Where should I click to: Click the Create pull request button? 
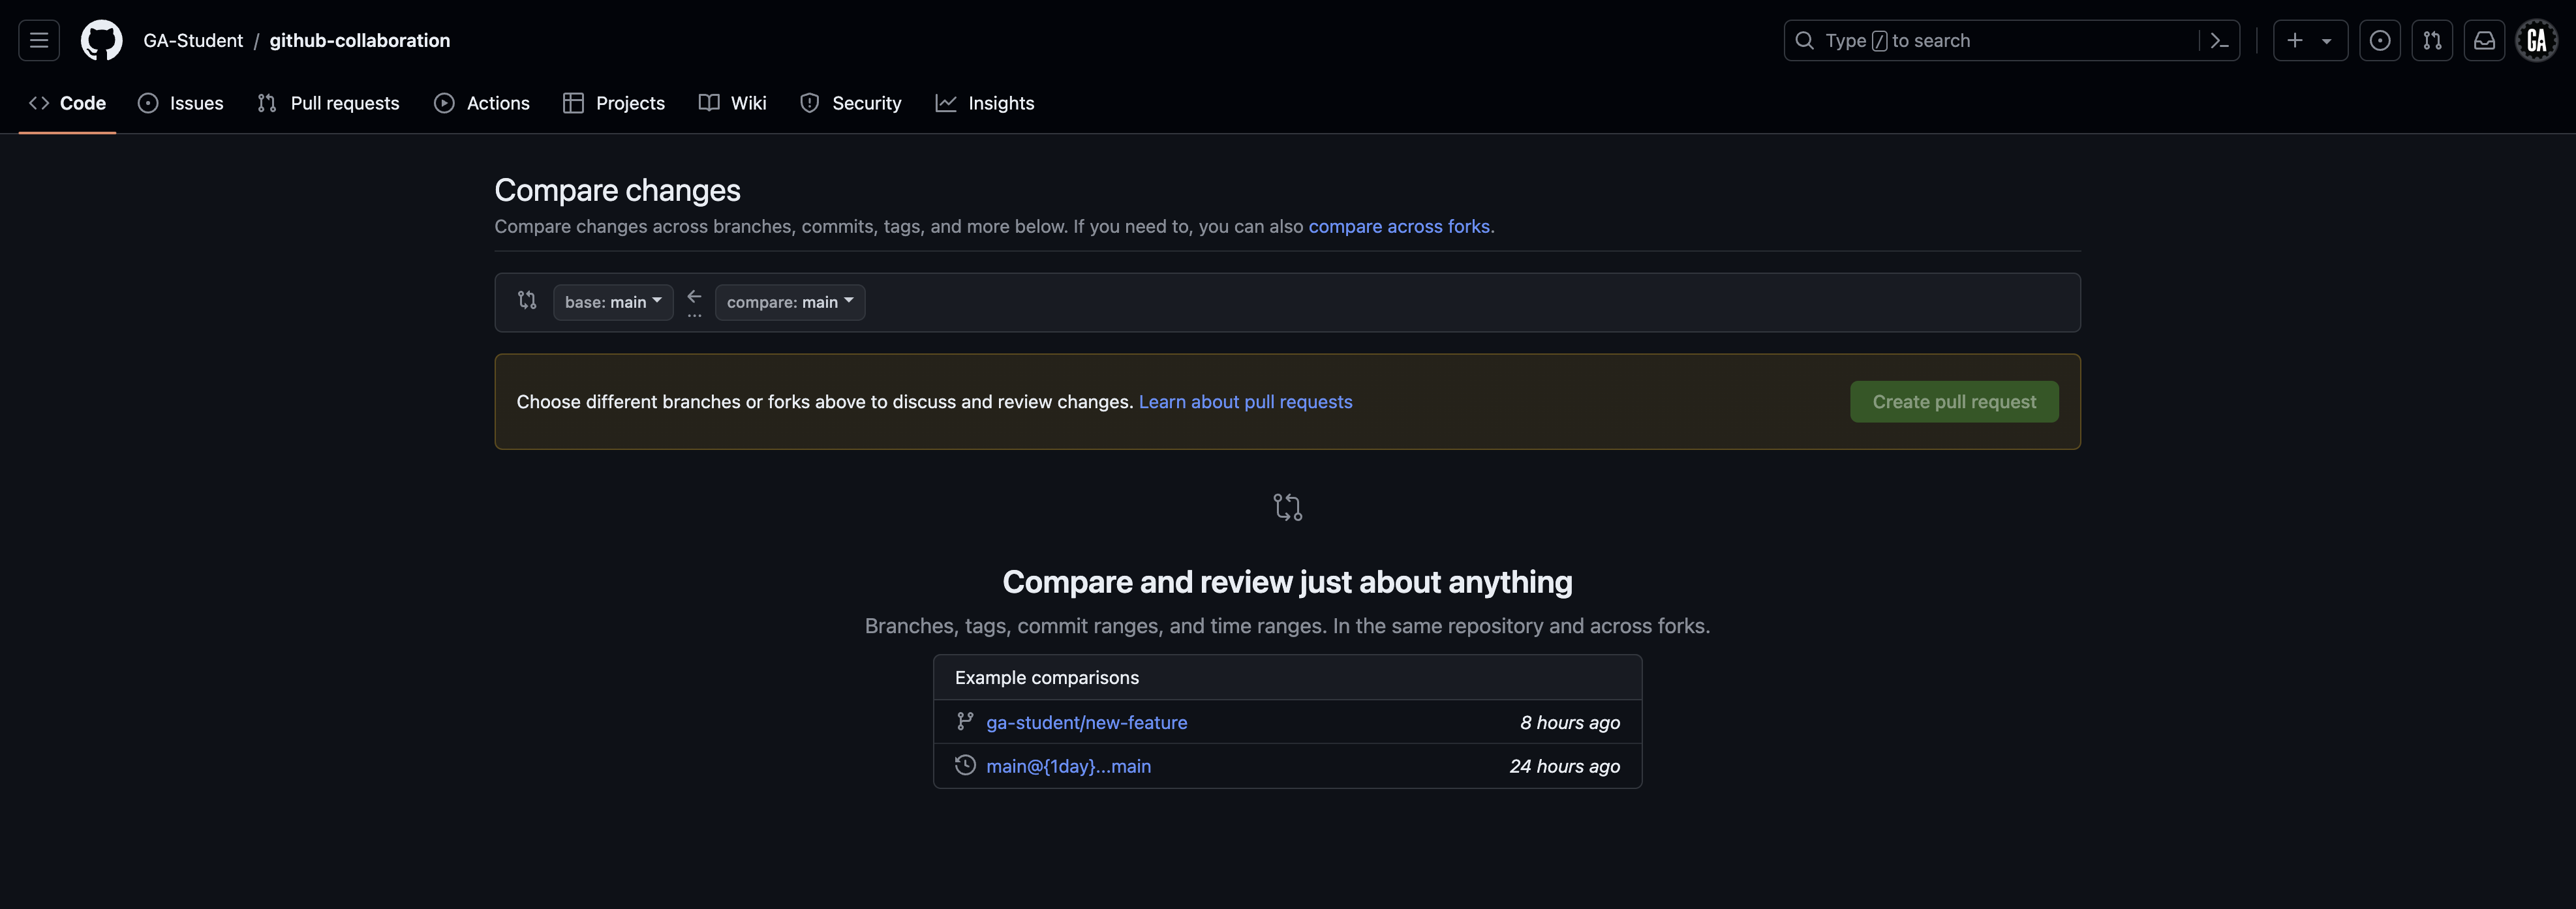coord(1953,402)
